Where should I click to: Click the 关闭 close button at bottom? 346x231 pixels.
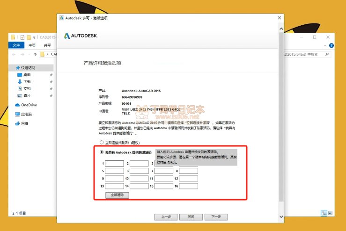[191, 217]
